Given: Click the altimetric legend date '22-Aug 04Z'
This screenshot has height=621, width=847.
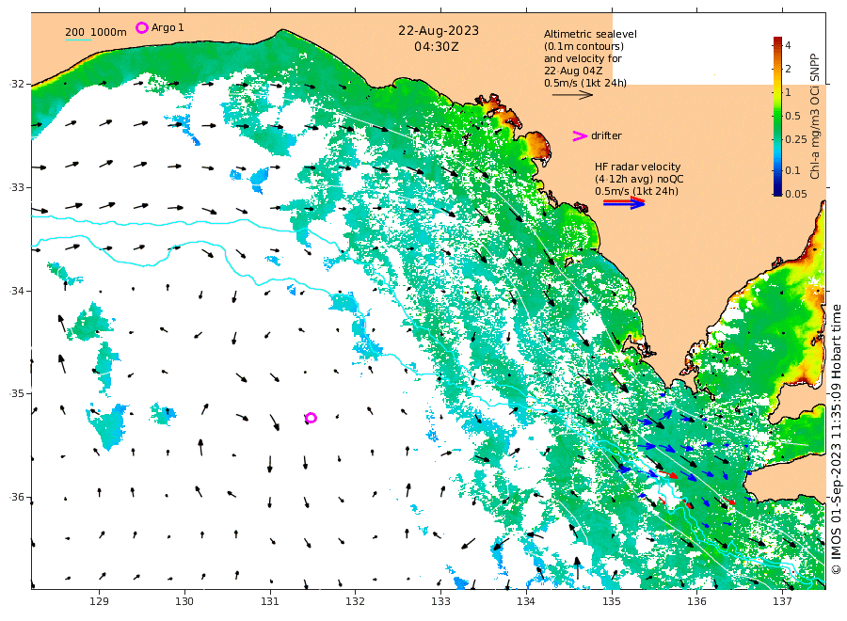Looking at the screenshot, I should click(x=573, y=71).
